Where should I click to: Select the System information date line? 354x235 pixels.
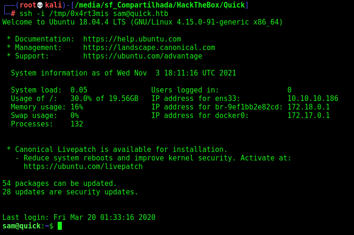point(123,73)
